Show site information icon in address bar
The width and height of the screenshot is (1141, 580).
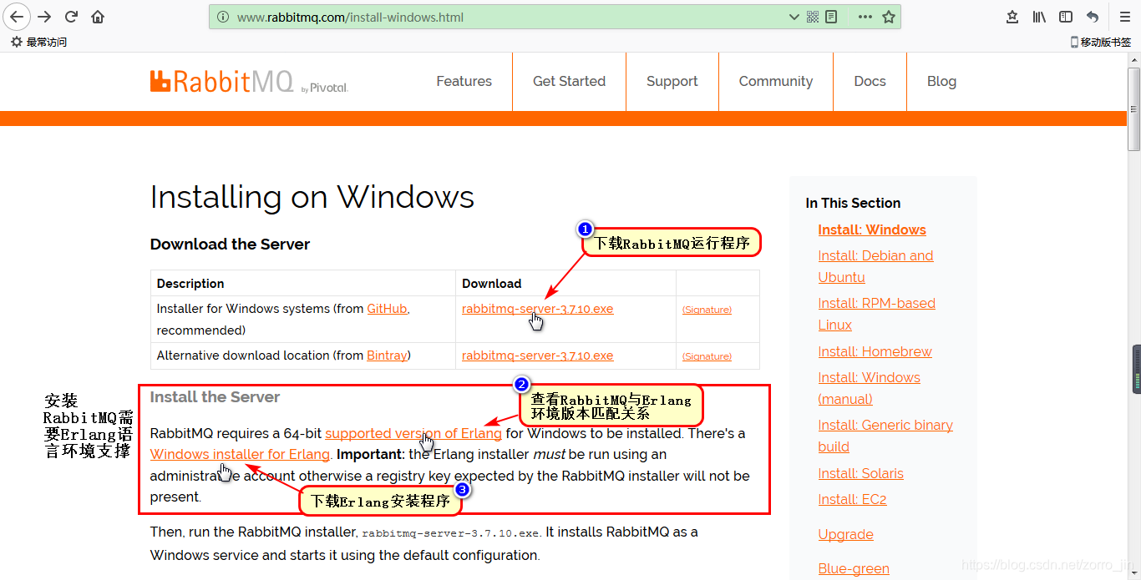click(223, 17)
